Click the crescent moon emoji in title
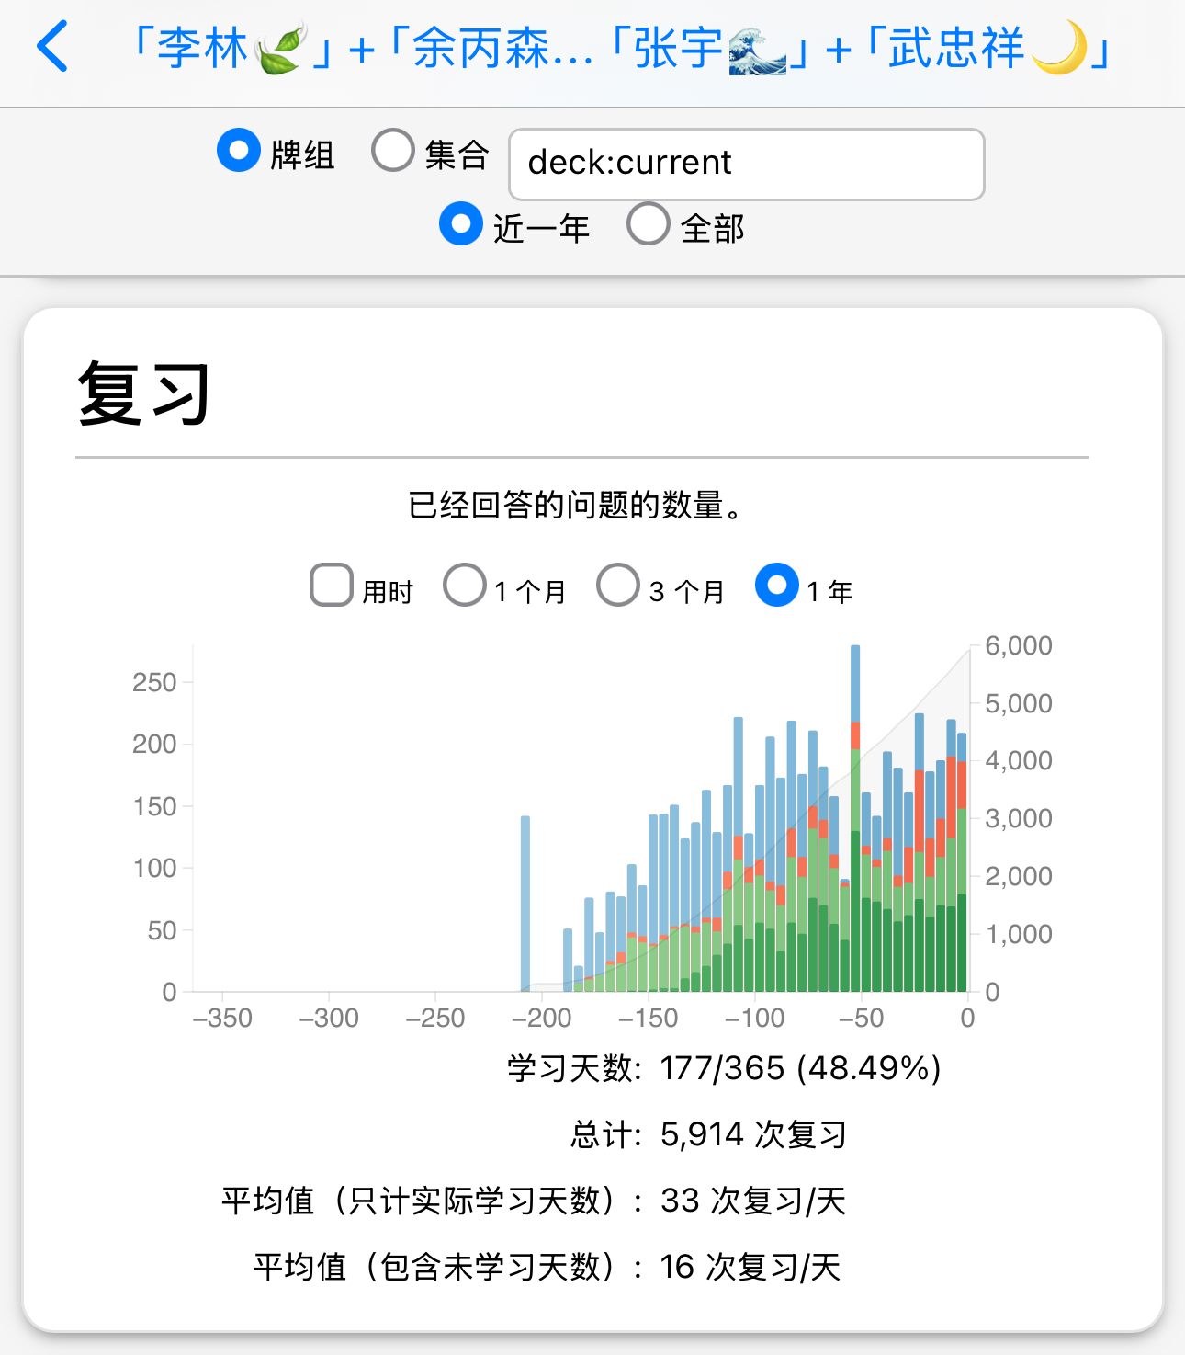 pos(1058,48)
